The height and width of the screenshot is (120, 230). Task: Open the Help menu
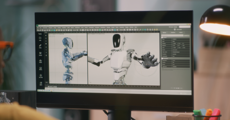pyautogui.click(x=136, y=27)
